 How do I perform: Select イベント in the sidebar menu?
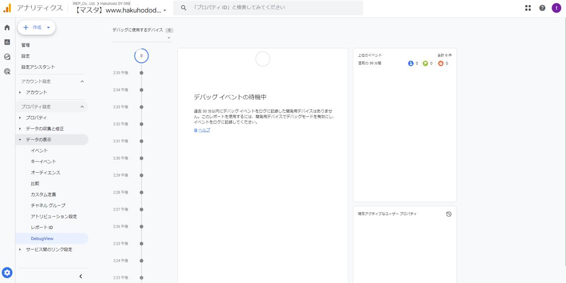click(39, 151)
